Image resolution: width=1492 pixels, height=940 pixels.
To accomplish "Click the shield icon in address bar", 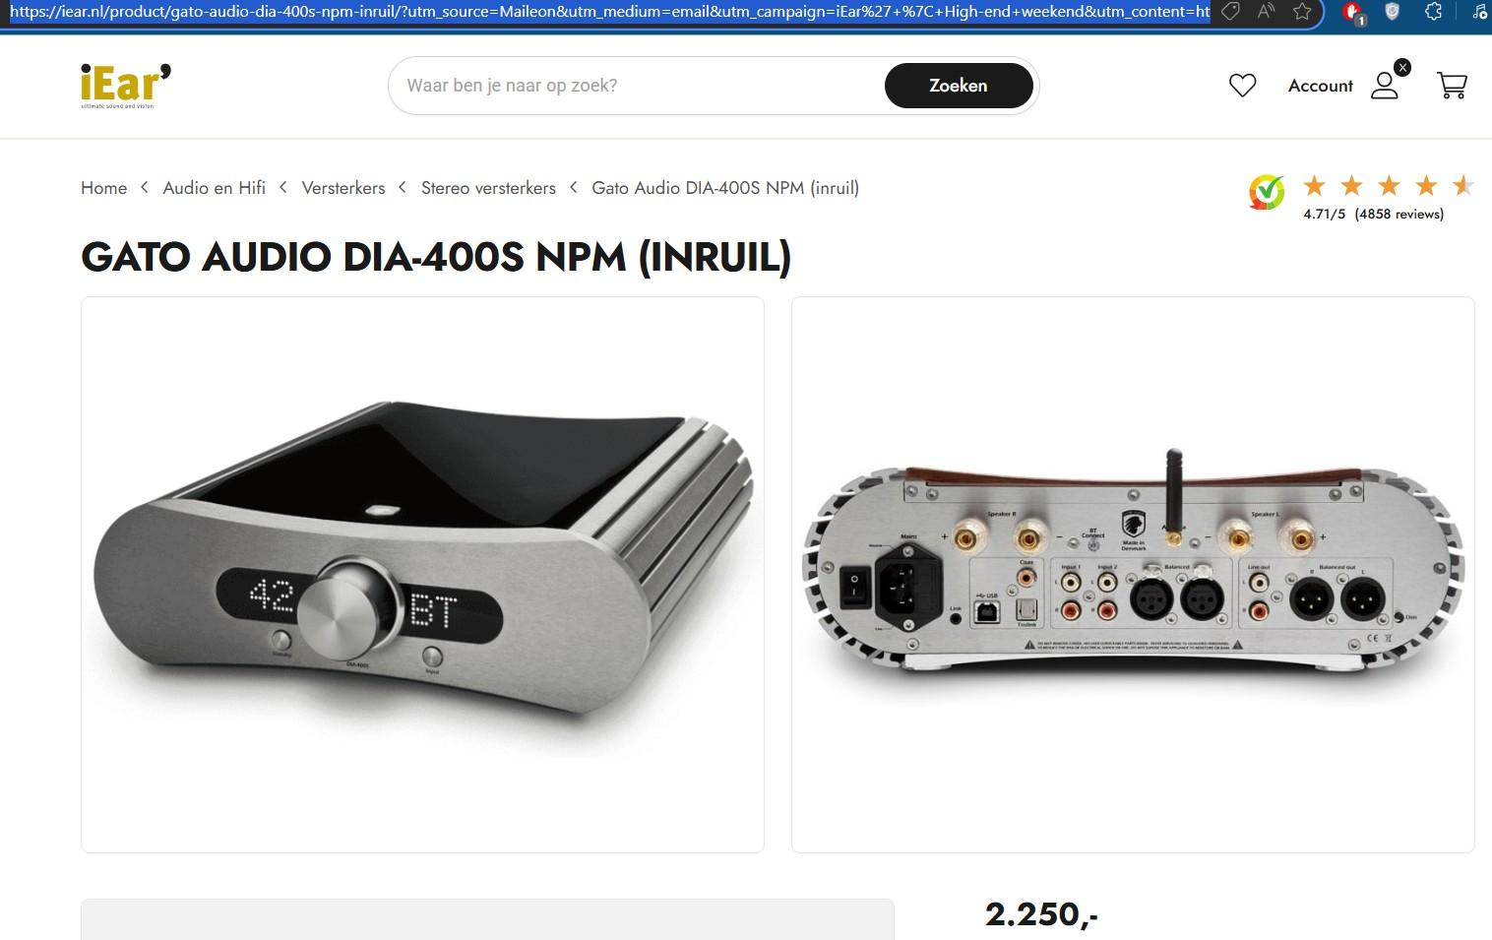I will pyautogui.click(x=1392, y=12).
